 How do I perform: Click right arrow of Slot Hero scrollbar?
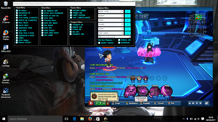[129, 37]
